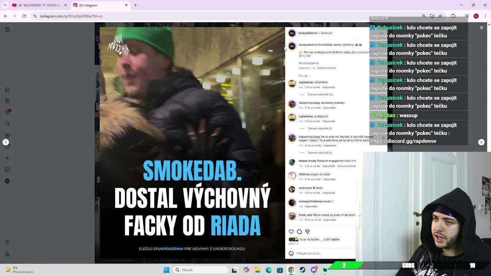This screenshot has width=491, height=276.
Task: Open weather widget Převážně jasno
Action: point(19,270)
